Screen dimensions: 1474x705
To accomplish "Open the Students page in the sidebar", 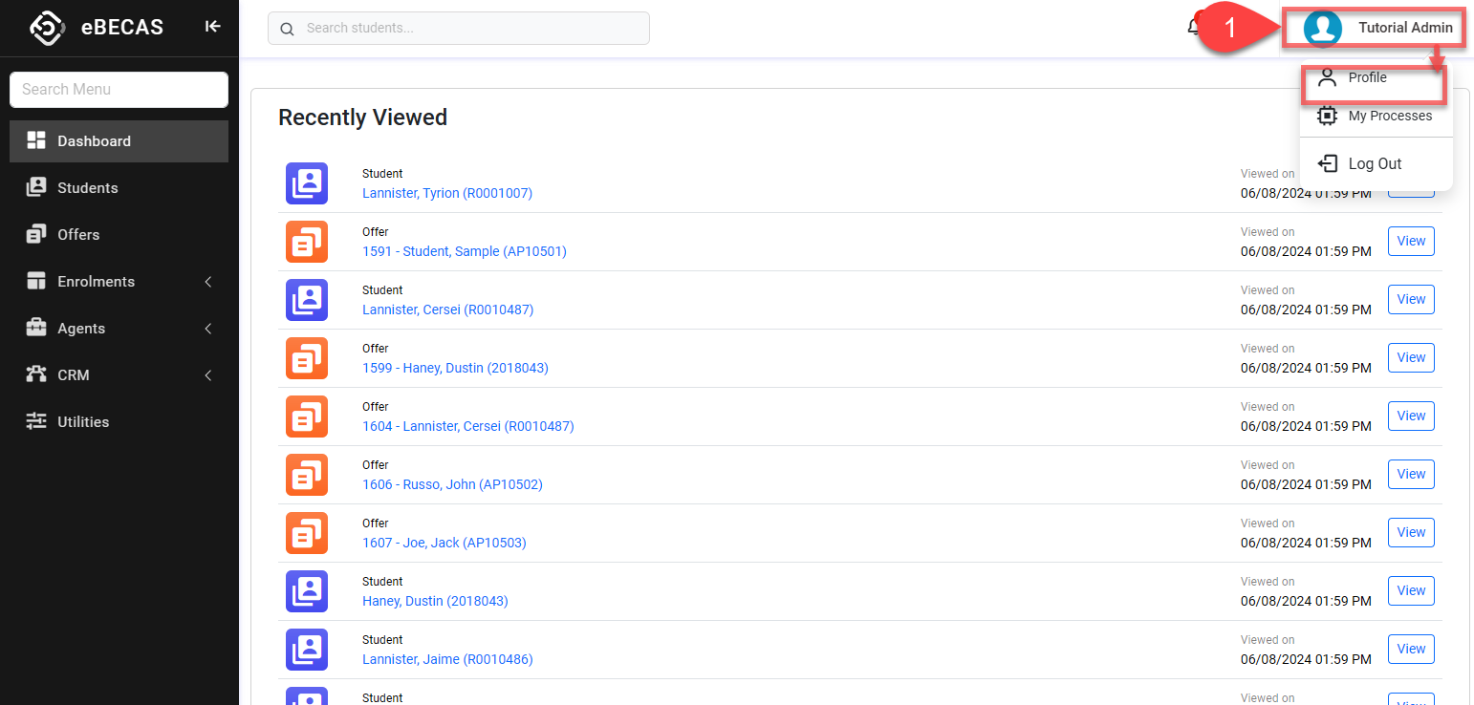I will (87, 188).
